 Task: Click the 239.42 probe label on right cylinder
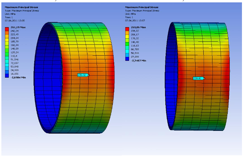click(x=198, y=78)
